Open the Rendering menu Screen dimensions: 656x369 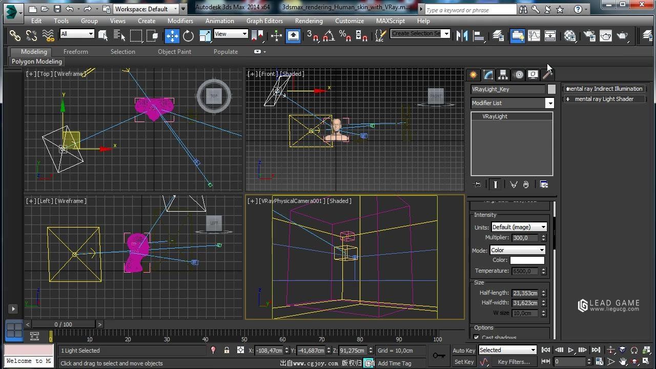point(309,21)
